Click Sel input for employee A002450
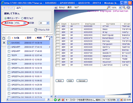 [x=58, y=36]
